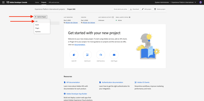Click the Email alerts are active button

[120, 9]
